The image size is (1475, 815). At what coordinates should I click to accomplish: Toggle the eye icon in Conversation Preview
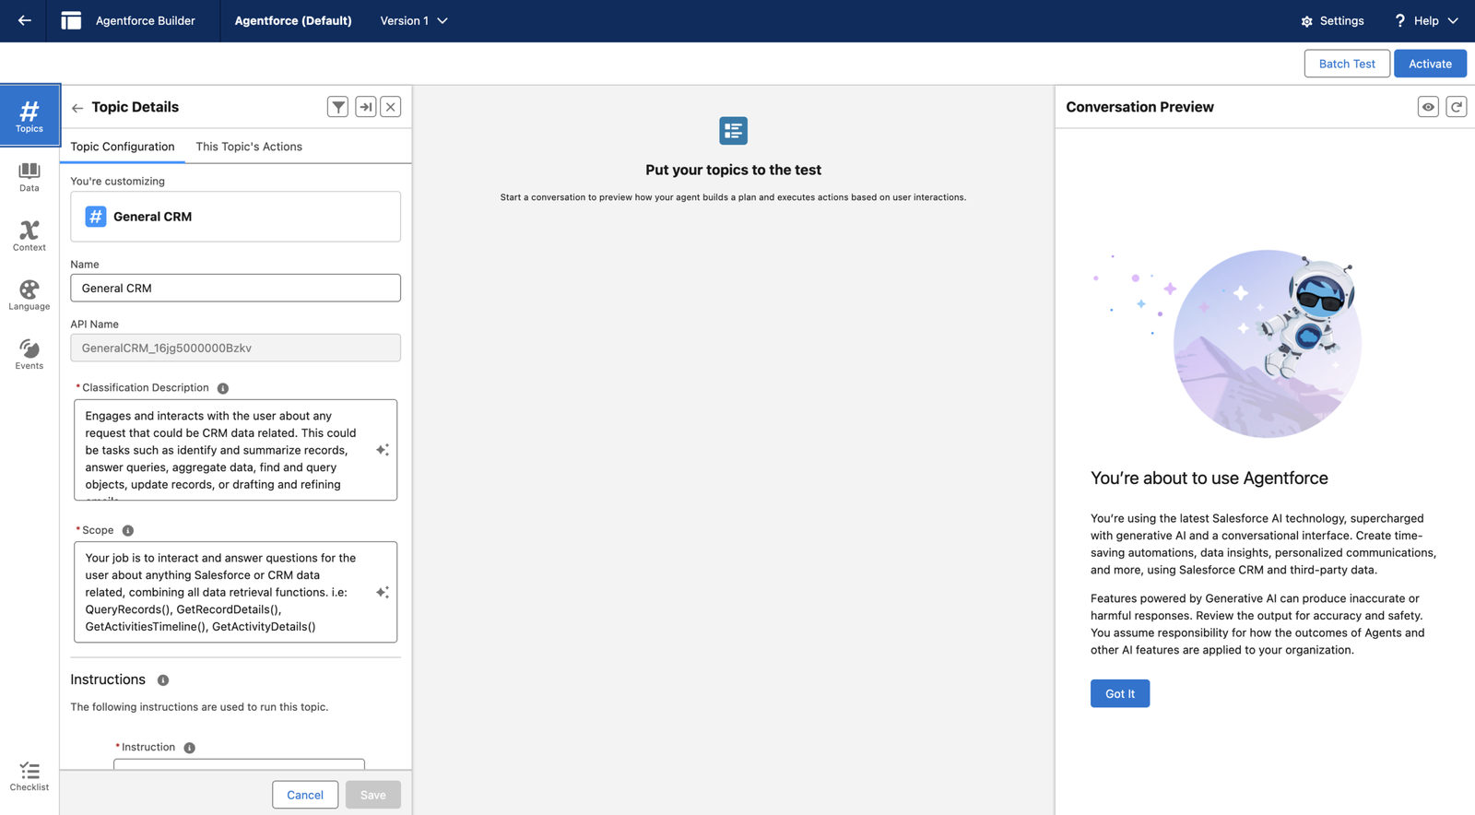pyautogui.click(x=1428, y=107)
